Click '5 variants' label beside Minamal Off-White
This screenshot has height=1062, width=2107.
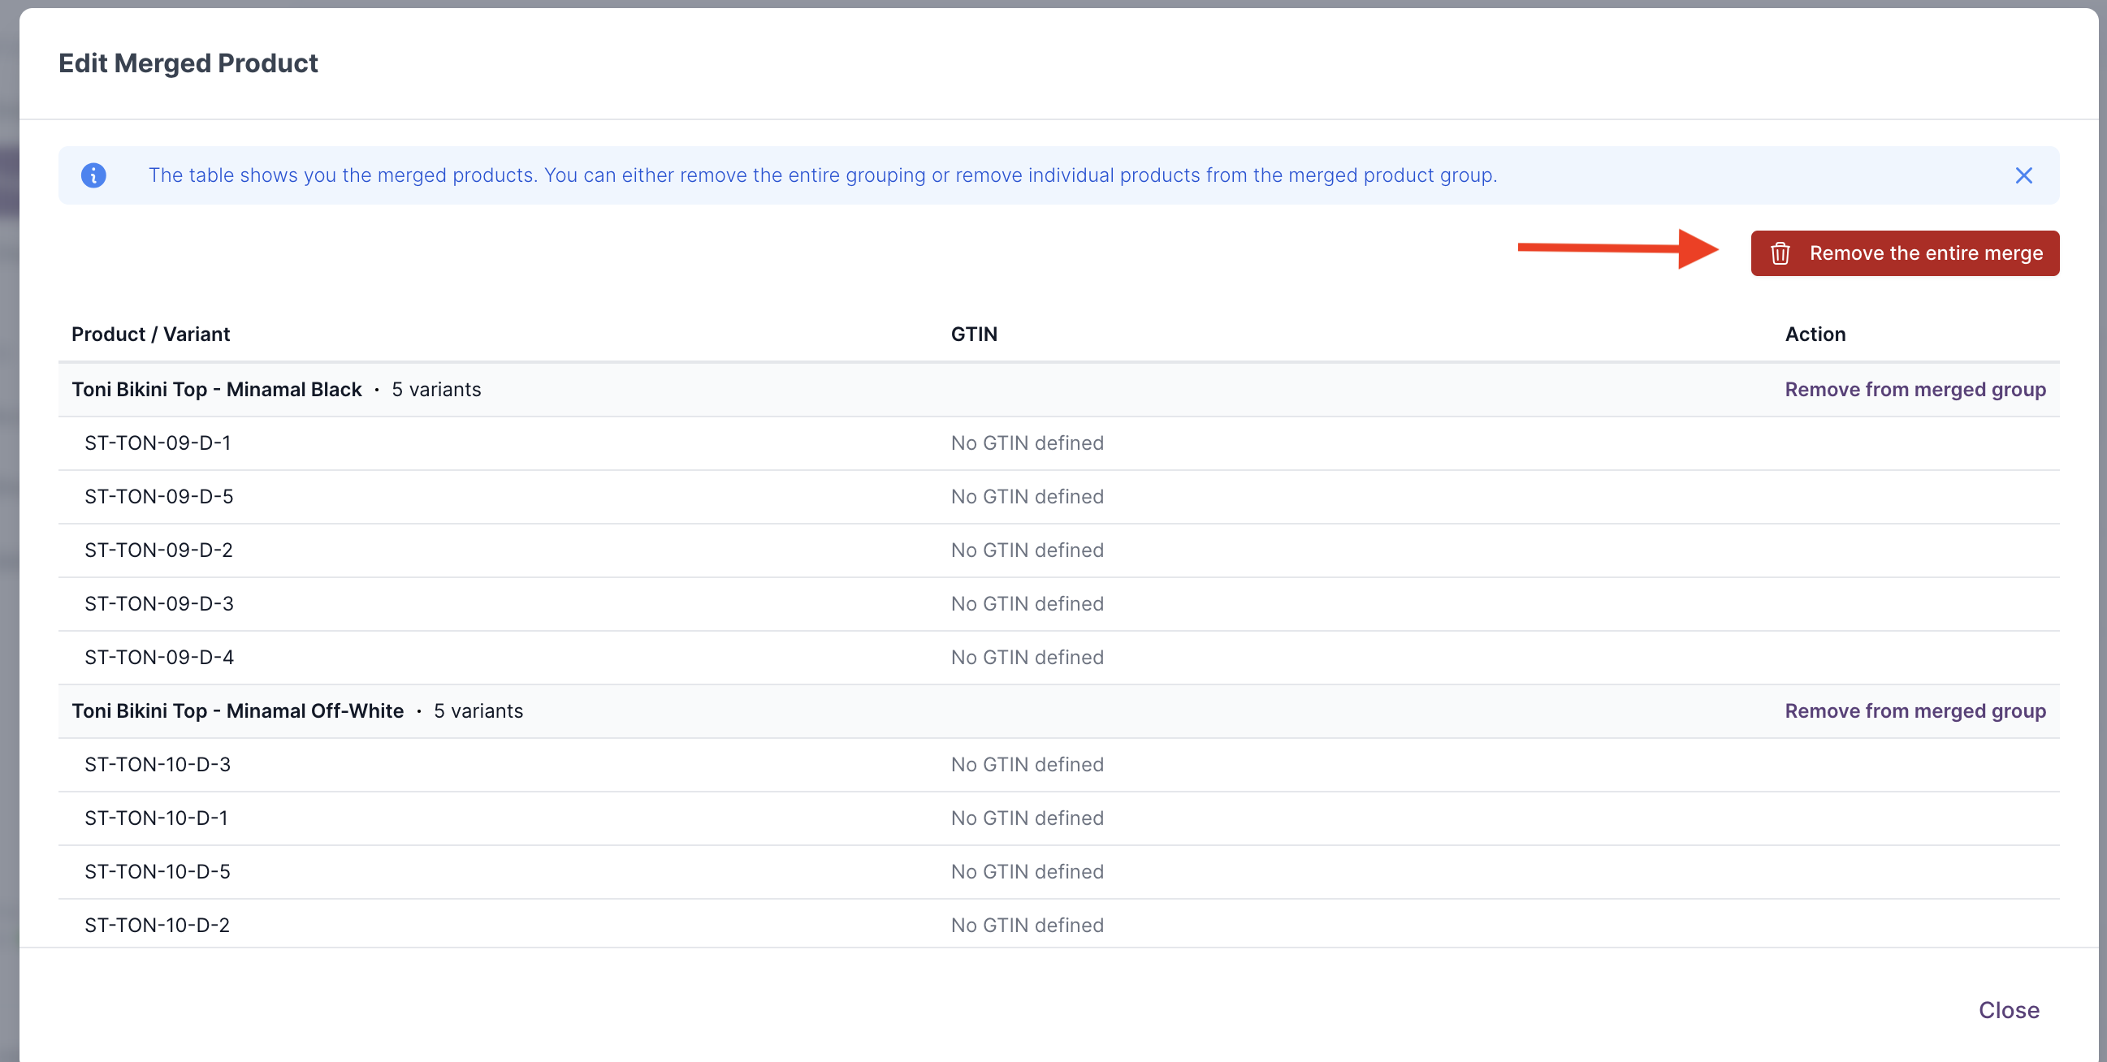point(478,710)
